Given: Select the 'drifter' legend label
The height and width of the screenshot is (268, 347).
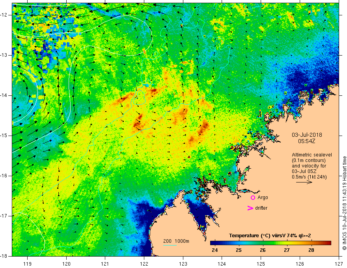Looking at the screenshot, I should click(x=261, y=208).
